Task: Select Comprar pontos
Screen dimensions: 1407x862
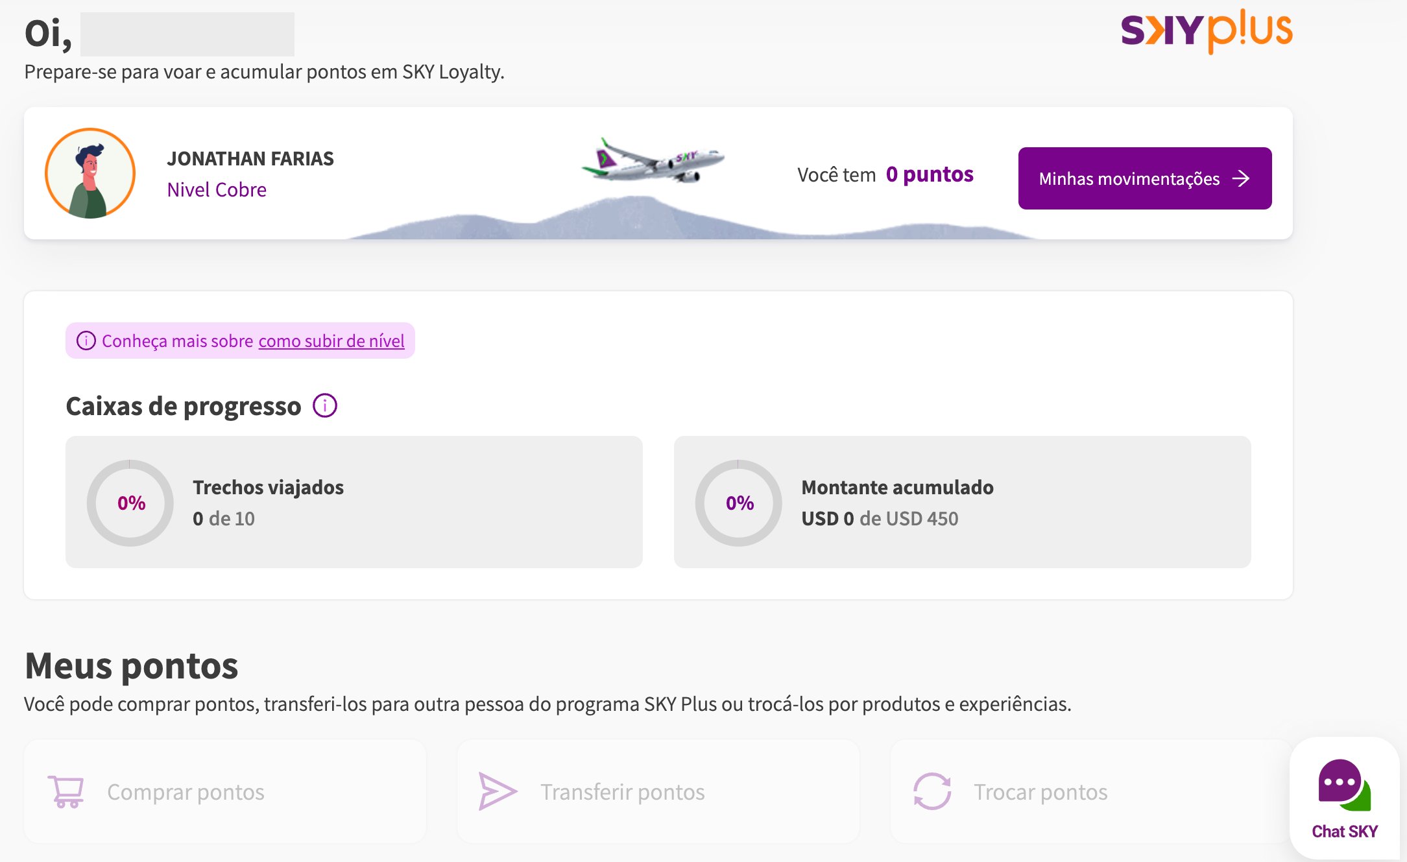Action: point(186,792)
